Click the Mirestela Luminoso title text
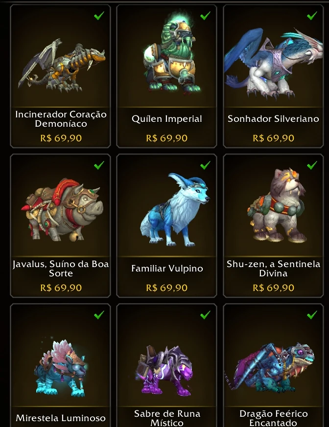The height and width of the screenshot is (427, 329). [61, 418]
